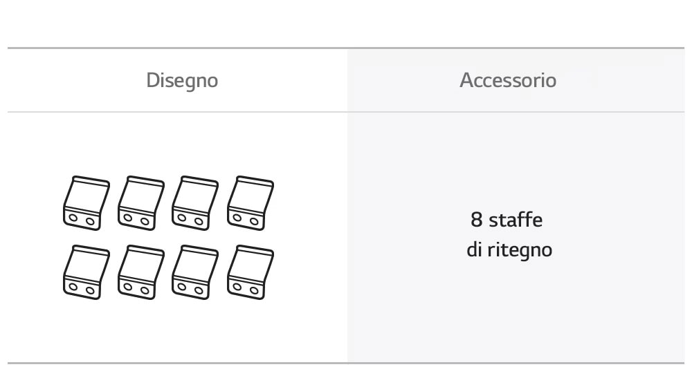Click the first bracket in the bottom row
This screenshot has width=692, height=387.
coord(86,272)
